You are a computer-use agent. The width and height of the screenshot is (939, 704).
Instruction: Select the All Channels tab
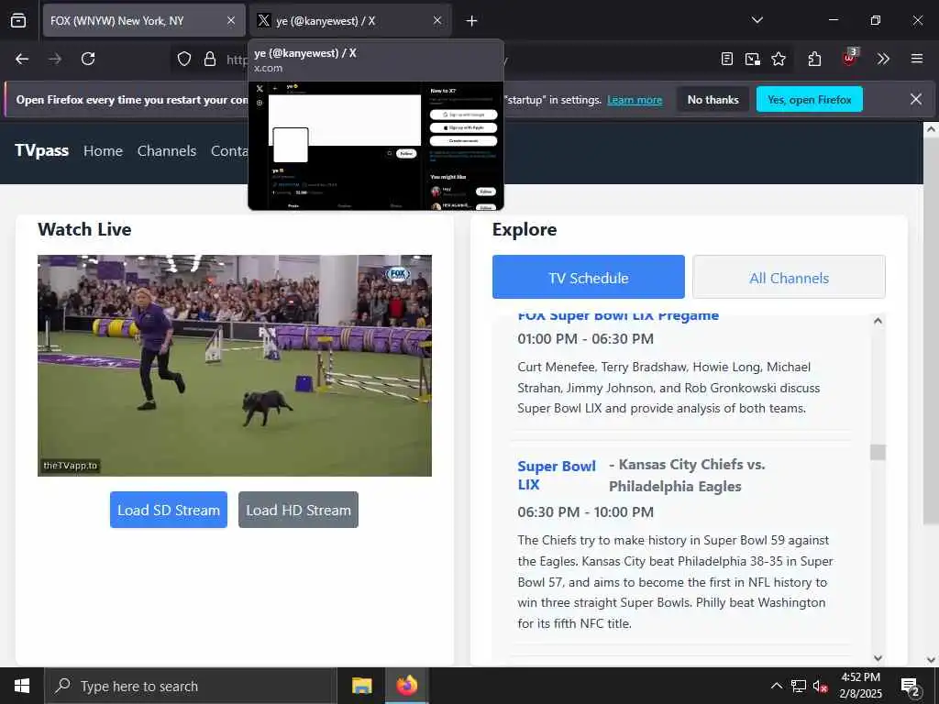[x=789, y=277]
